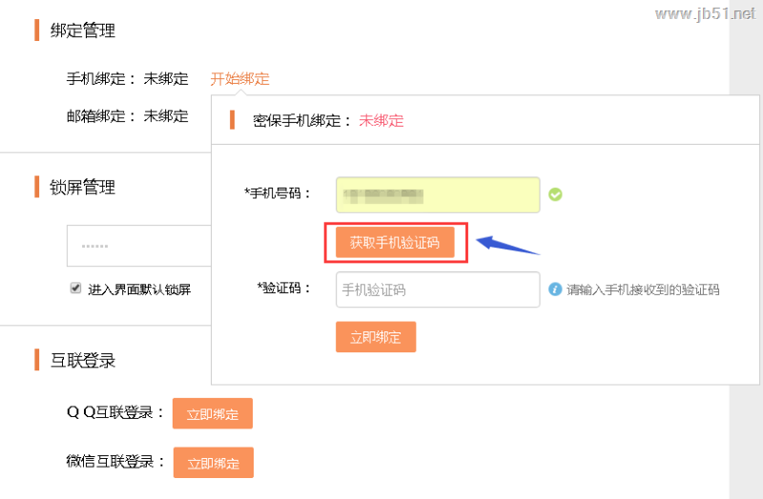
Task: Click the red 未绑定 status text
Action: tap(381, 121)
